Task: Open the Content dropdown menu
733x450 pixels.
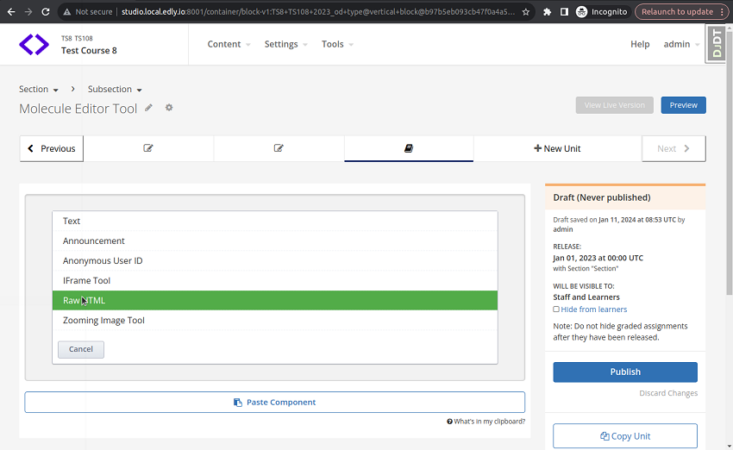Action: (x=229, y=44)
